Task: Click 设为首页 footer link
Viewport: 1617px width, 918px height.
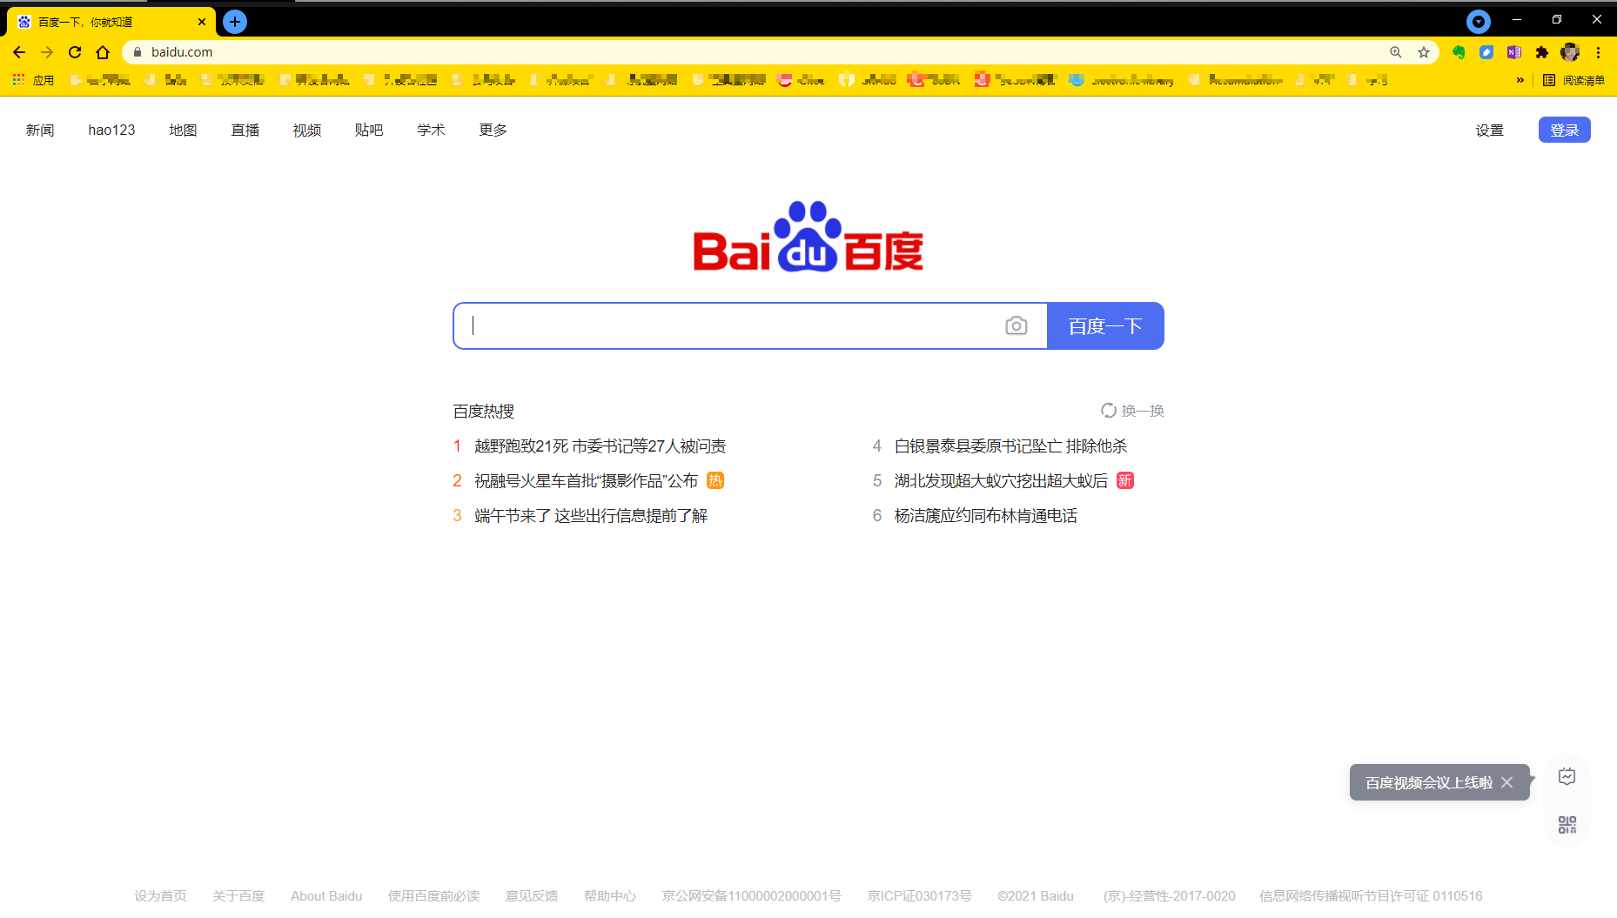Action: pyautogui.click(x=160, y=895)
